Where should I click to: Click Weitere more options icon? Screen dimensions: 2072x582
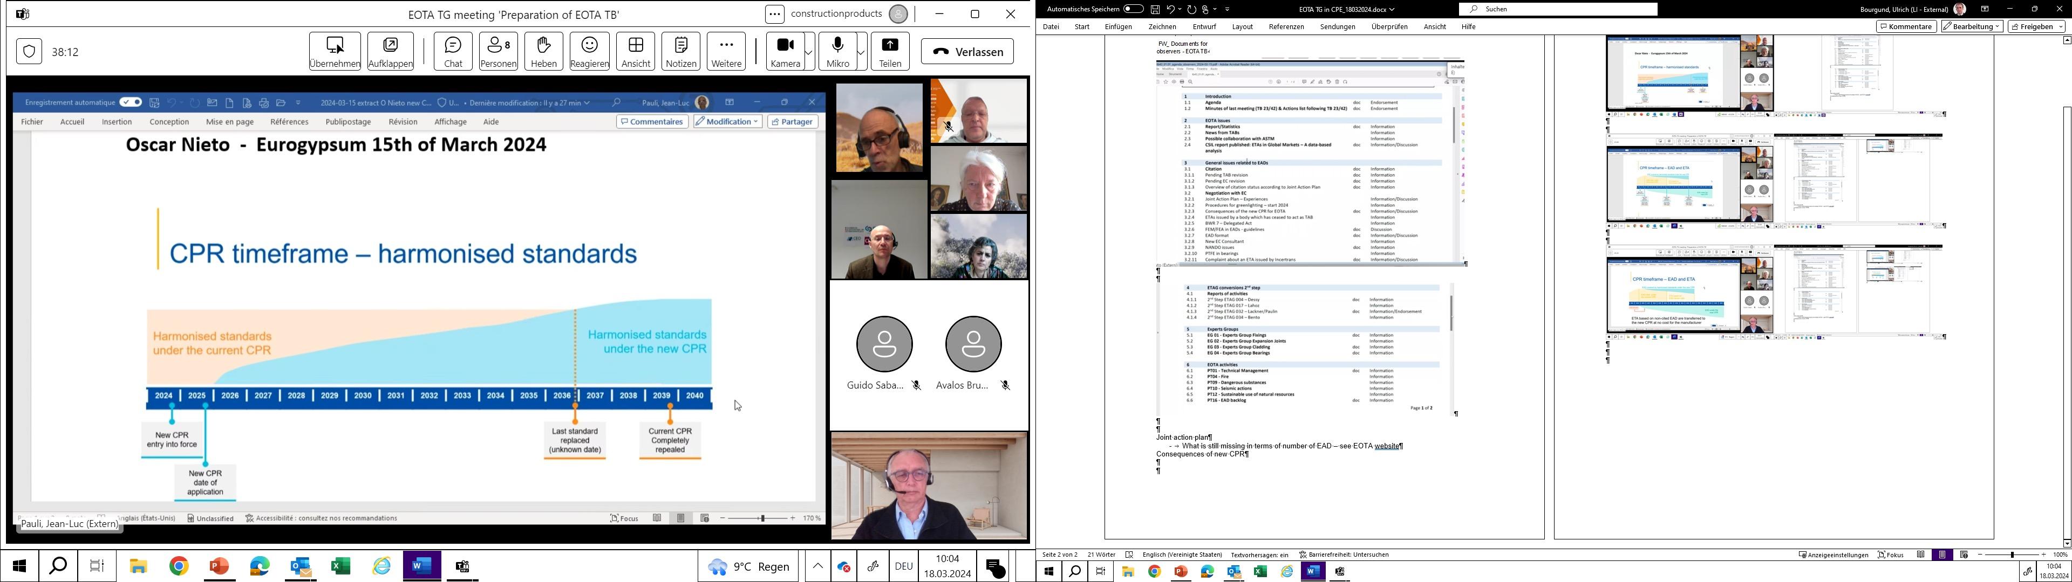point(726,51)
